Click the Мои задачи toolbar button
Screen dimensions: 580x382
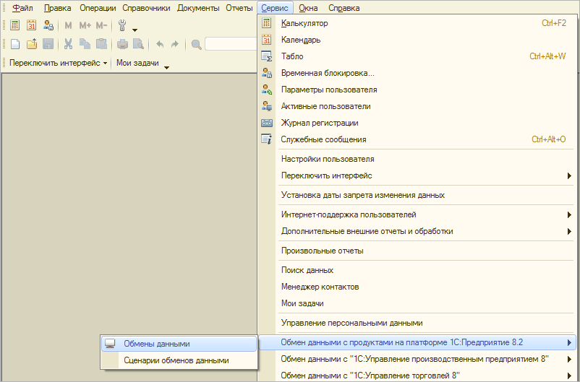(x=137, y=63)
